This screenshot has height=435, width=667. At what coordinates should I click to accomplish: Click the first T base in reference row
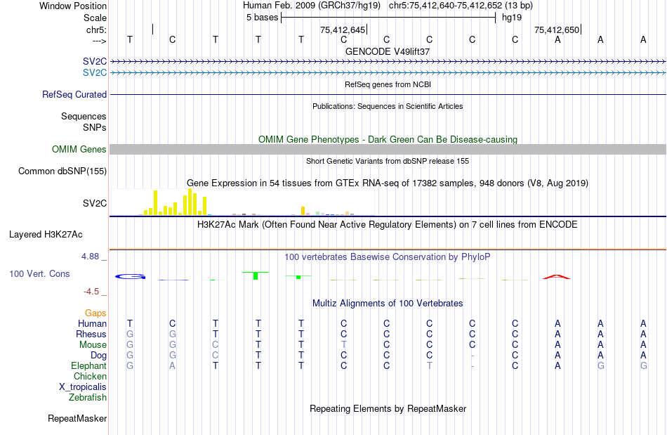point(130,39)
